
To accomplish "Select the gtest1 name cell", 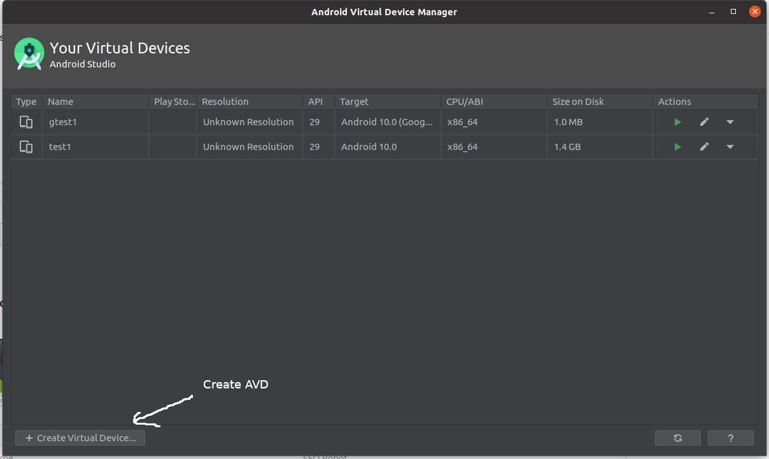I will pyautogui.click(x=95, y=122).
